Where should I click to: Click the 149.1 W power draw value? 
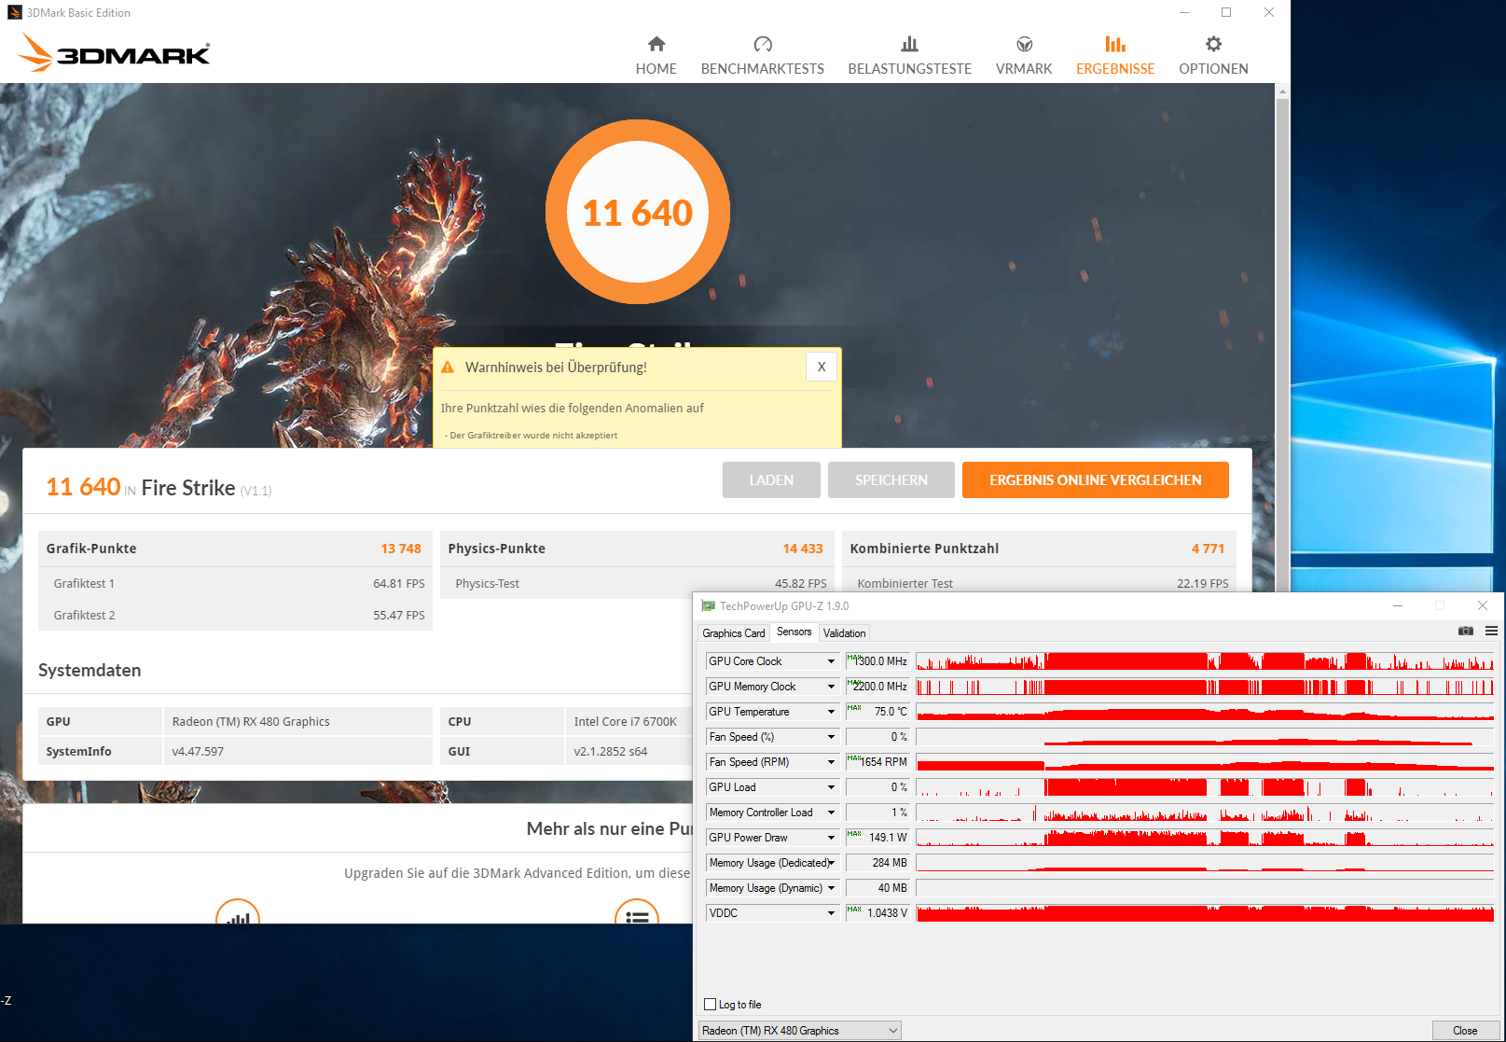coord(877,838)
